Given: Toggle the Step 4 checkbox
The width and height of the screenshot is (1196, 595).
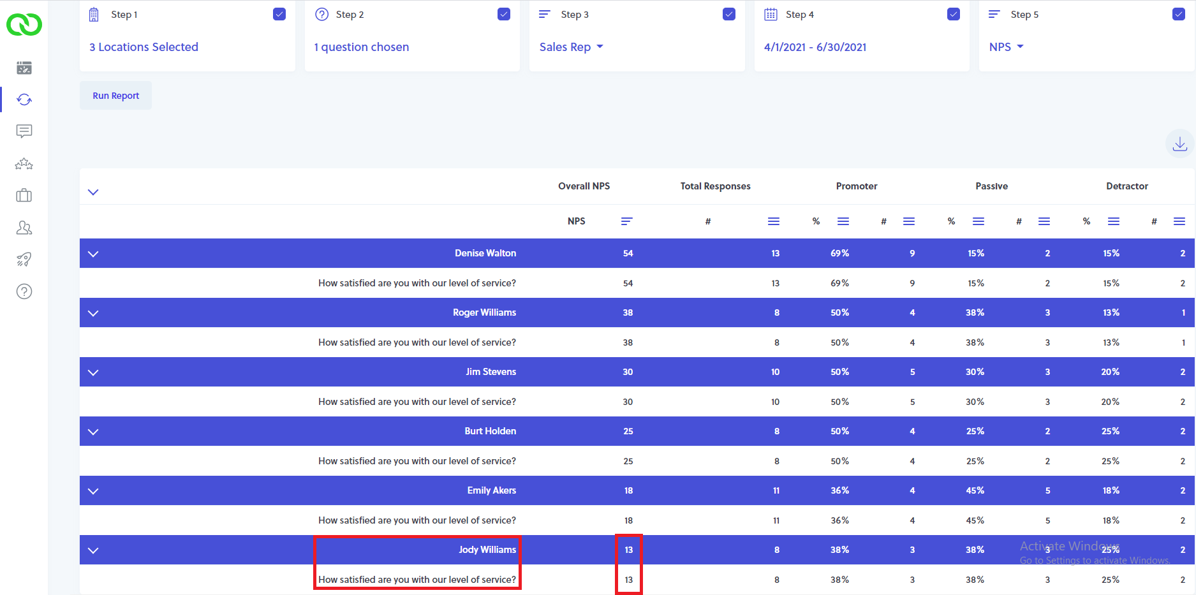Looking at the screenshot, I should point(954,14).
